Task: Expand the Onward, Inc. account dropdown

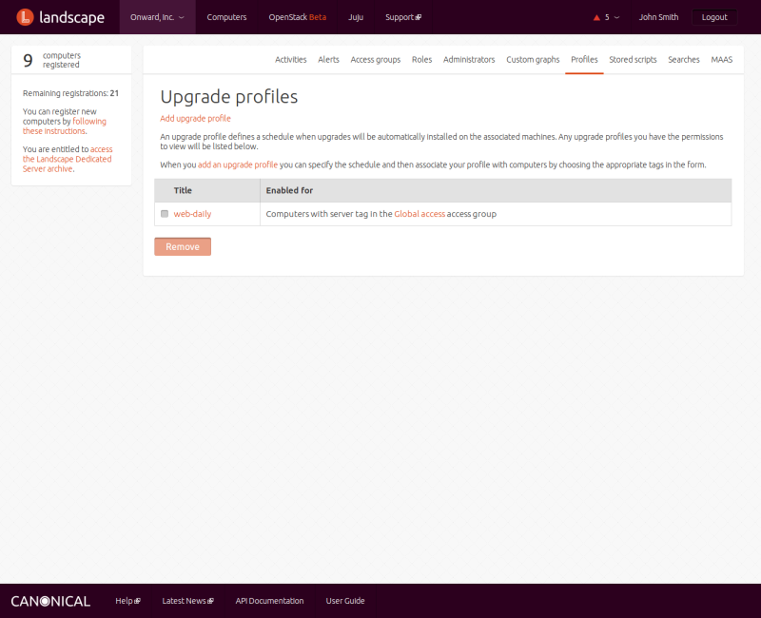Action: click(157, 17)
